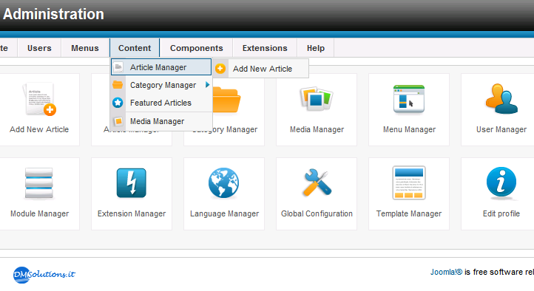The height and width of the screenshot is (291, 534).
Task: Click the Add New Article quick icon
Action: pyautogui.click(x=39, y=99)
